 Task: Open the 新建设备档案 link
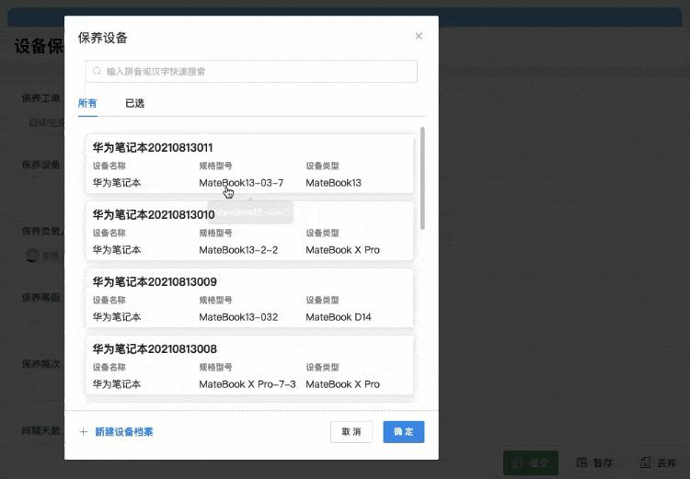tap(124, 432)
